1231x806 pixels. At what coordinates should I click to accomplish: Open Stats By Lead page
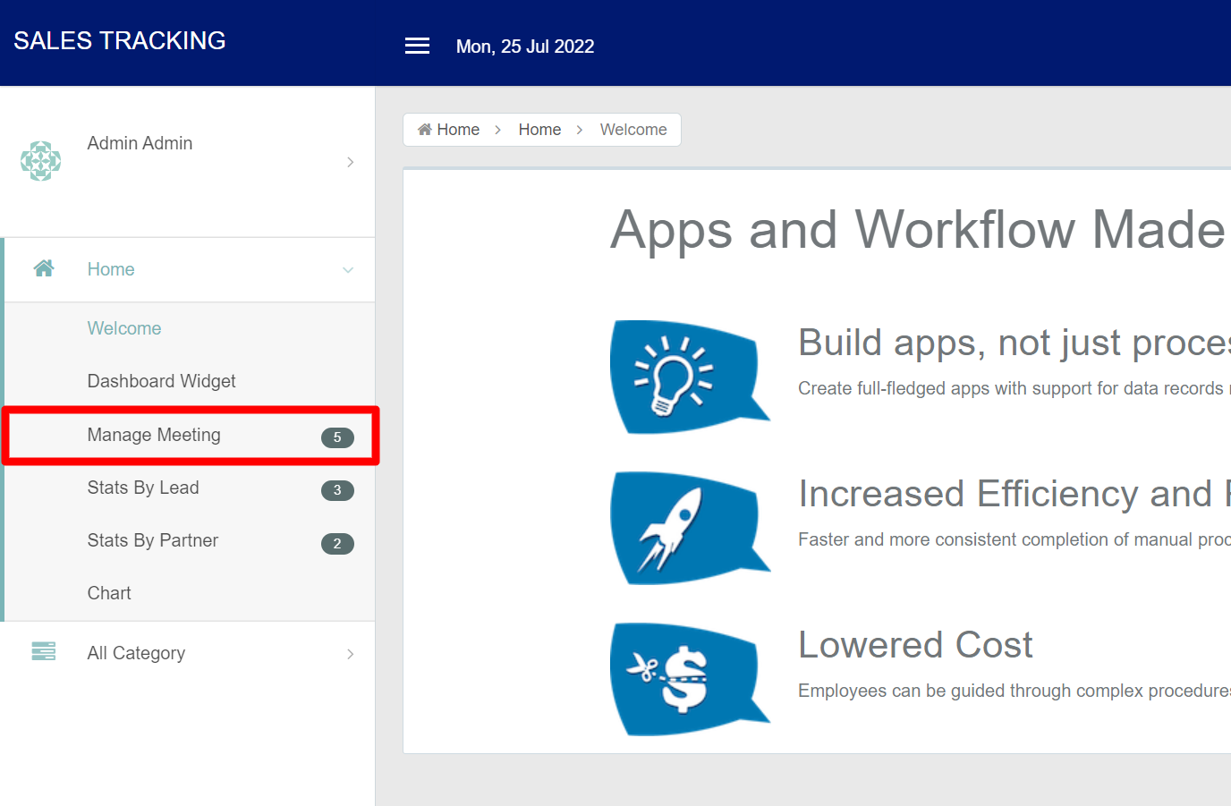(x=143, y=488)
